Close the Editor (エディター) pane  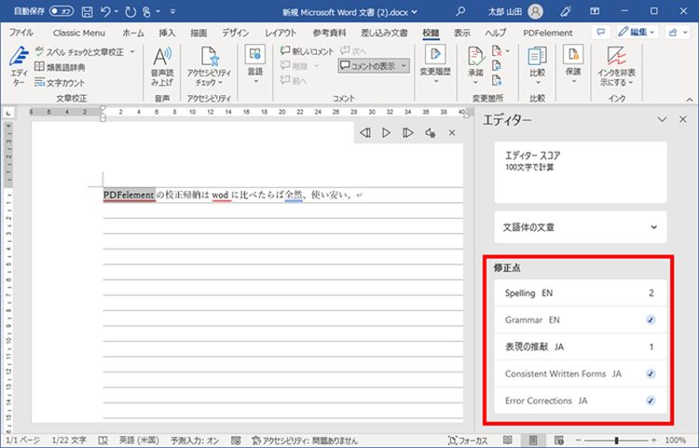pos(682,119)
